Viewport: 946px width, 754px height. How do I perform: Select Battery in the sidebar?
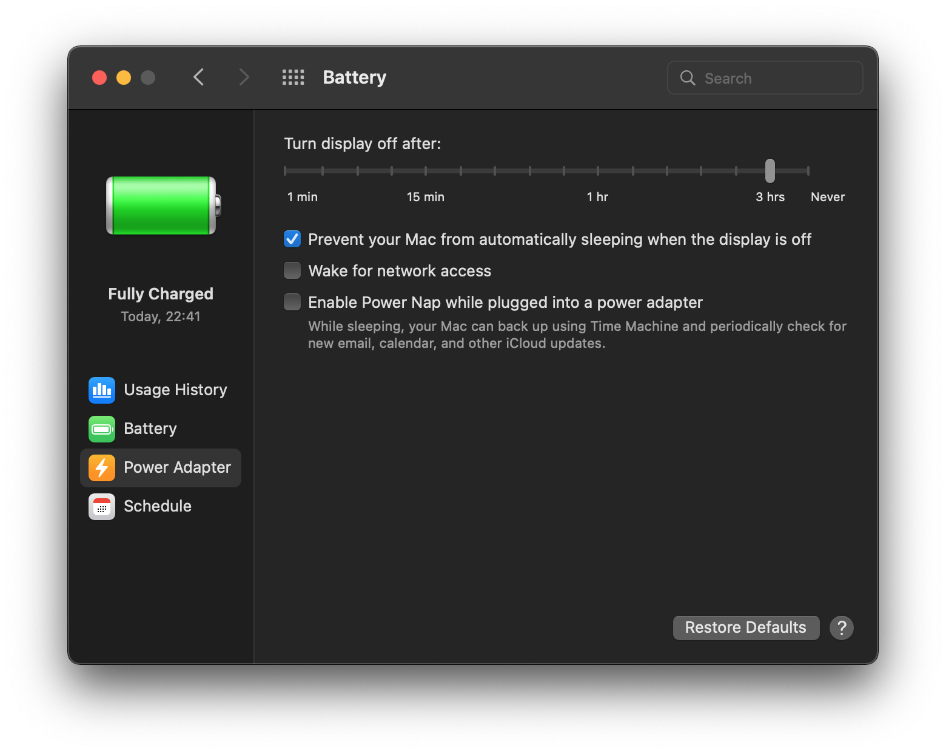coord(161,429)
